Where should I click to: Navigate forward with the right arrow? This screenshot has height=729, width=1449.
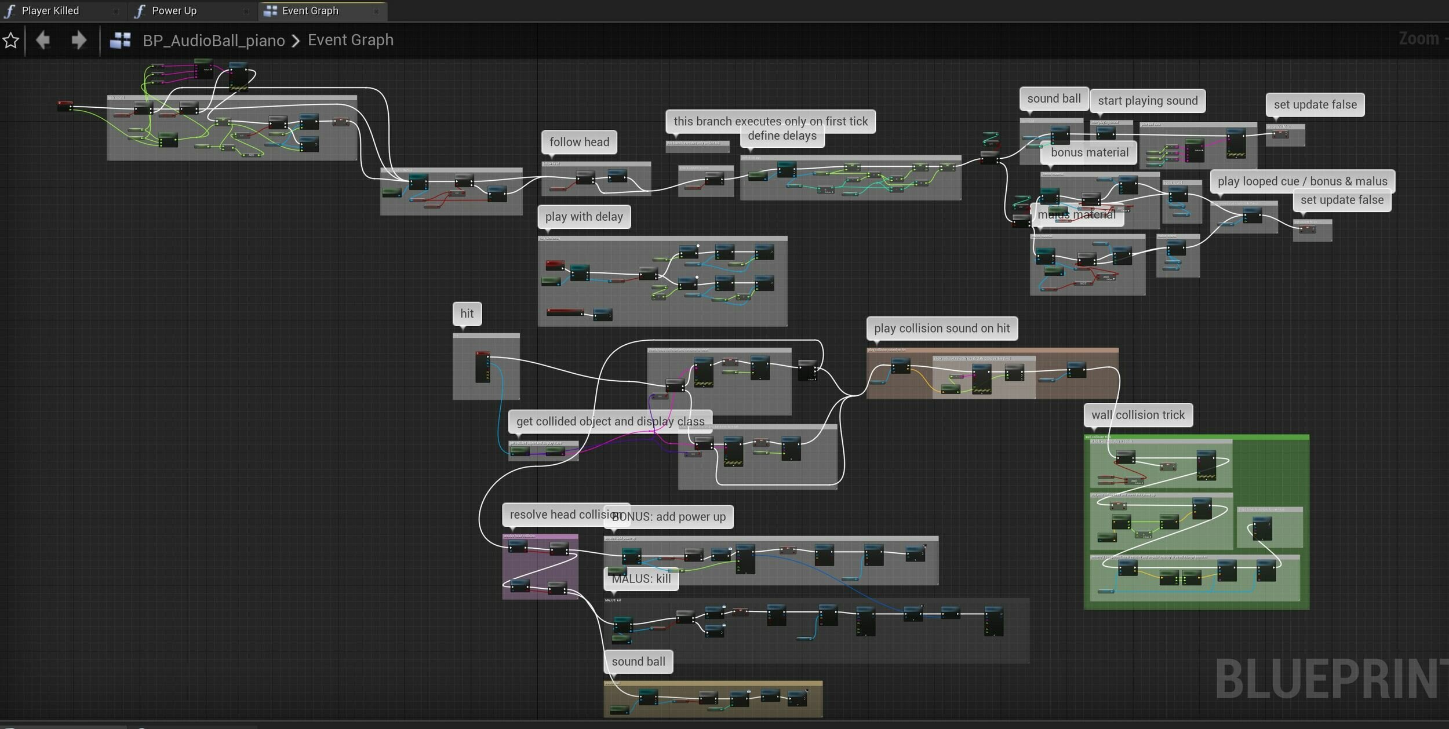[79, 40]
